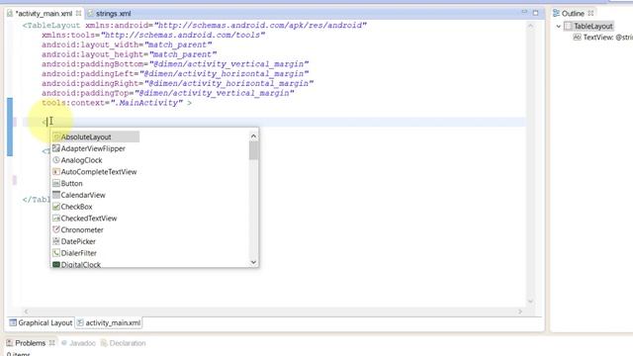The width and height of the screenshot is (633, 356).
Task: Click the android:paddingBottom attribute line
Action: [175, 64]
